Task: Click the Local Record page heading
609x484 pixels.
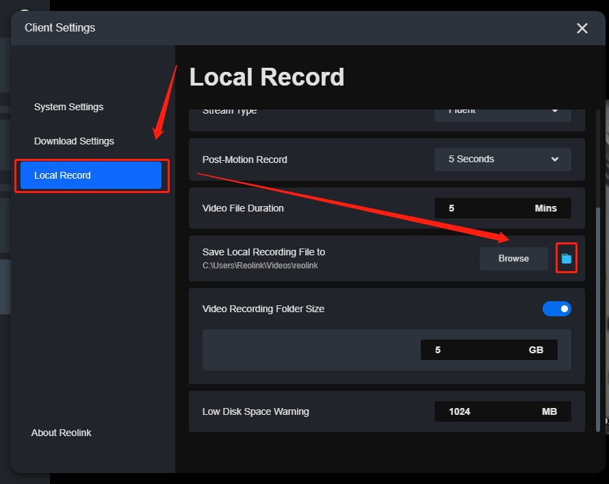Action: point(267,77)
